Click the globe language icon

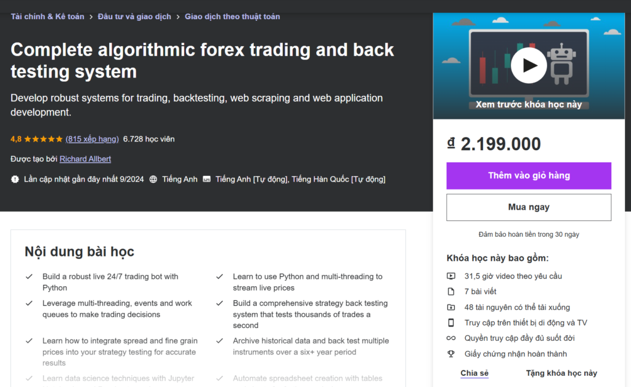tap(153, 179)
